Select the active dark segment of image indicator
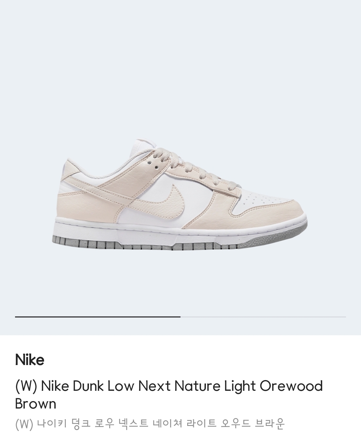Image resolution: width=361 pixels, height=443 pixels. point(98,317)
